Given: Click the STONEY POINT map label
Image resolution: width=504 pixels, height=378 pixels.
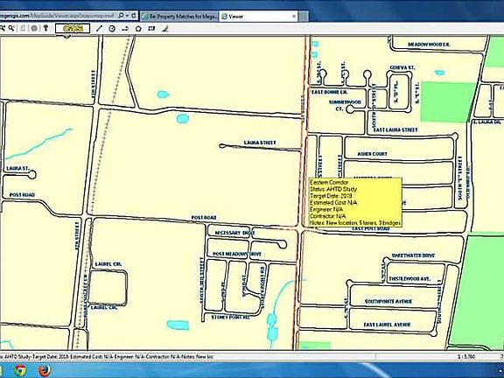Looking at the screenshot, I should (230, 318).
